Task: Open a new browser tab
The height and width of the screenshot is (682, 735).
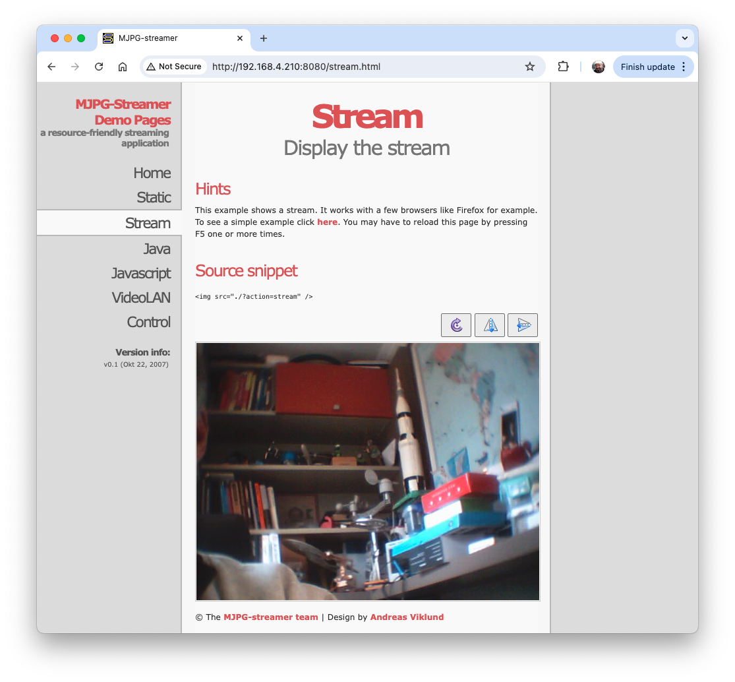Action: tap(264, 38)
